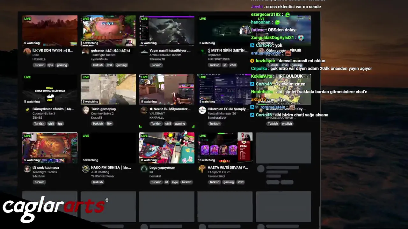Screen dimensions: 408x229
Task: Select the fps tag under the Rust stream
Action: pos(50,65)
